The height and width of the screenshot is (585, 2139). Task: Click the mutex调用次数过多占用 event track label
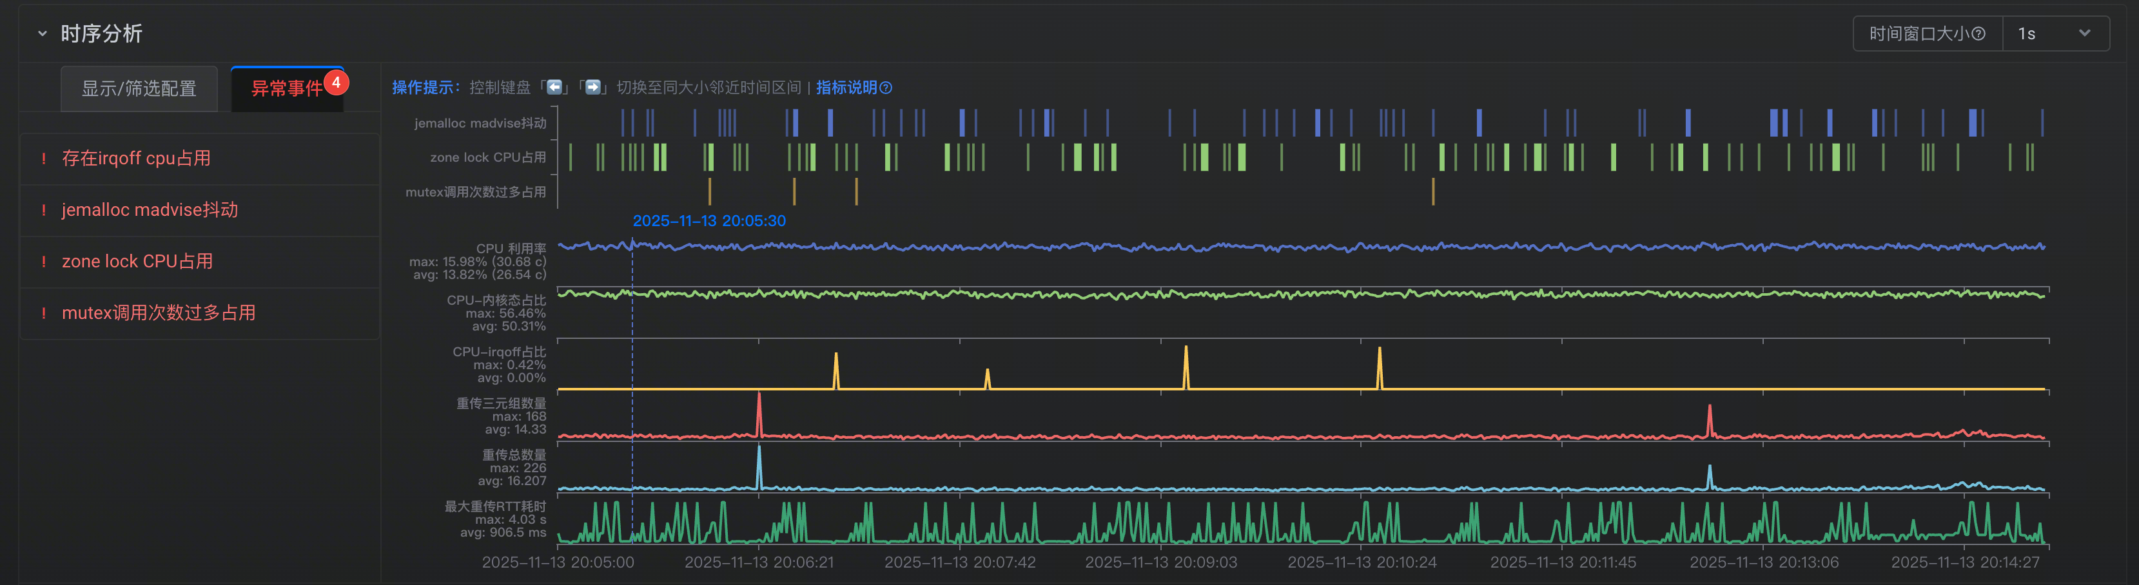[476, 192]
